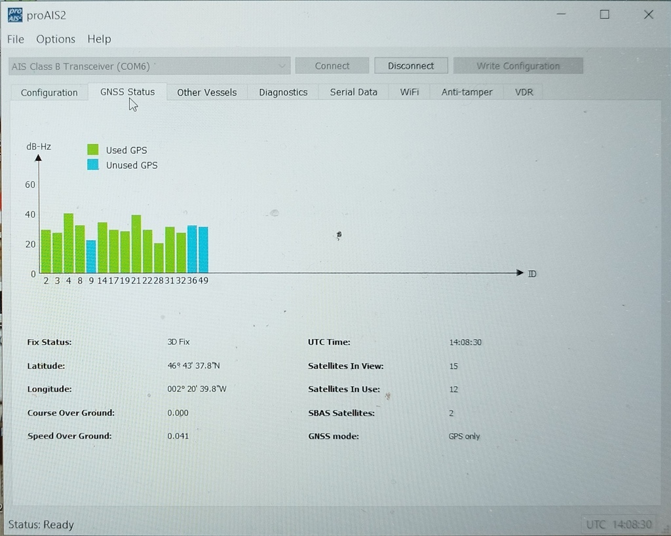Maximize the proAIS2 window
671x536 pixels.
(x=604, y=14)
